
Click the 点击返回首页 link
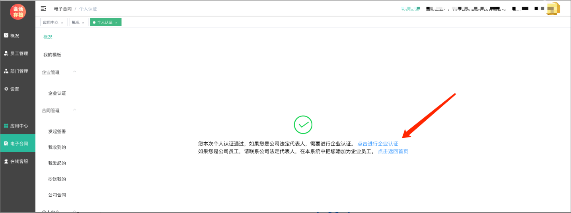click(393, 151)
